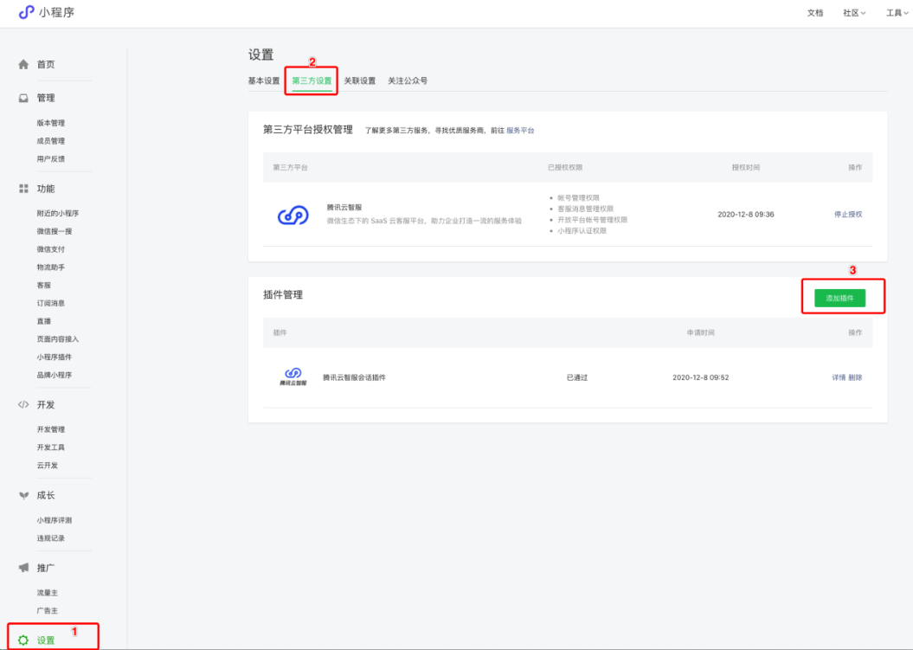Click the Mini Program logo icon
The height and width of the screenshot is (650, 913).
27,12
